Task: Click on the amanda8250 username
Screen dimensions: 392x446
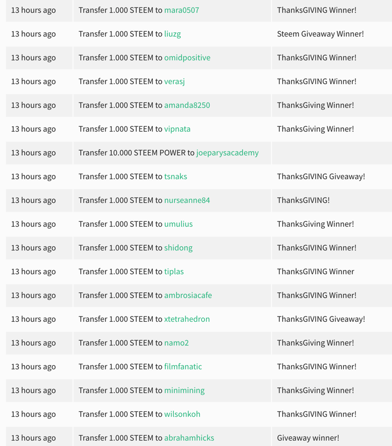Action: click(187, 105)
